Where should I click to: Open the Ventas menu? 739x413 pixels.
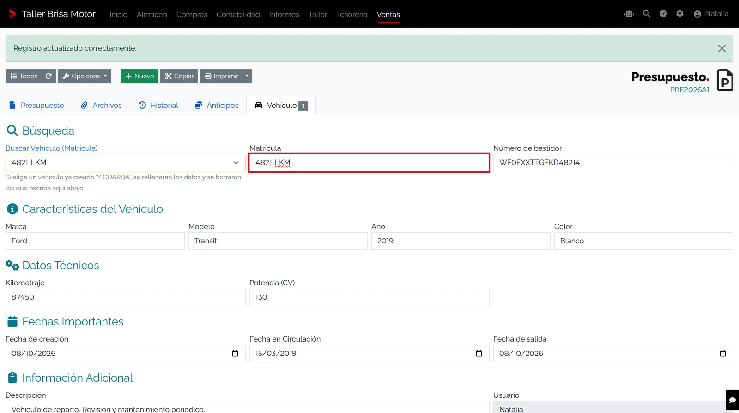pos(388,14)
